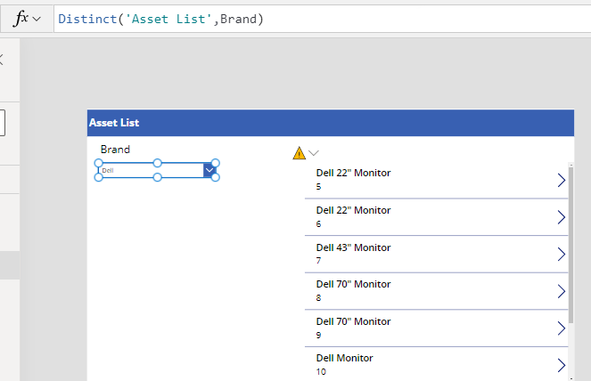Click the yellow warning icon
The width and height of the screenshot is (591, 381).
300,153
